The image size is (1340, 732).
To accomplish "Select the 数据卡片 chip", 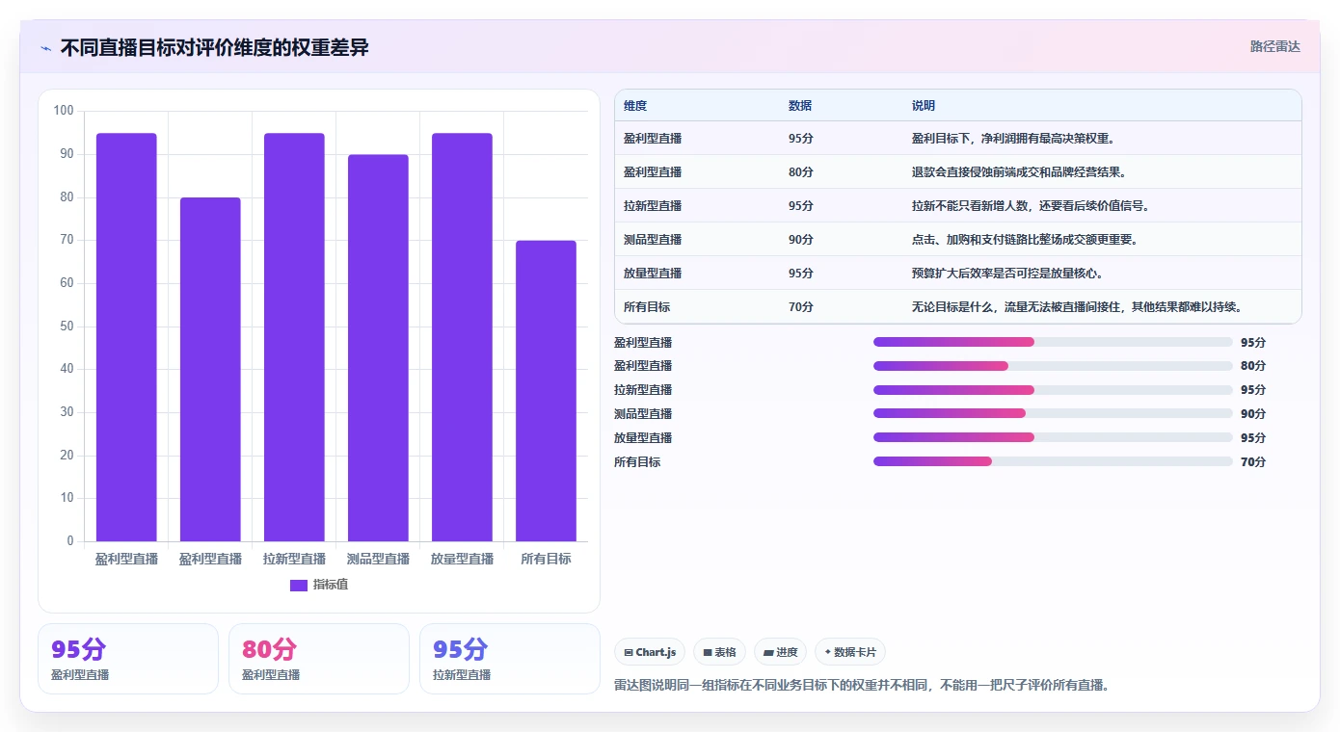I will click(x=850, y=652).
